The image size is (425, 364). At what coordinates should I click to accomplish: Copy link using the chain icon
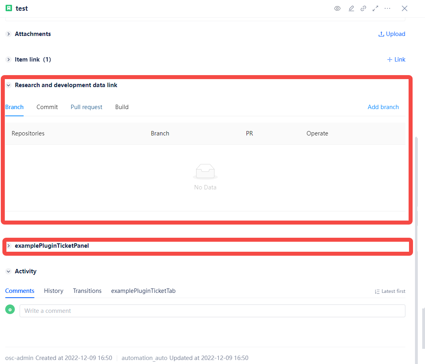(363, 8)
